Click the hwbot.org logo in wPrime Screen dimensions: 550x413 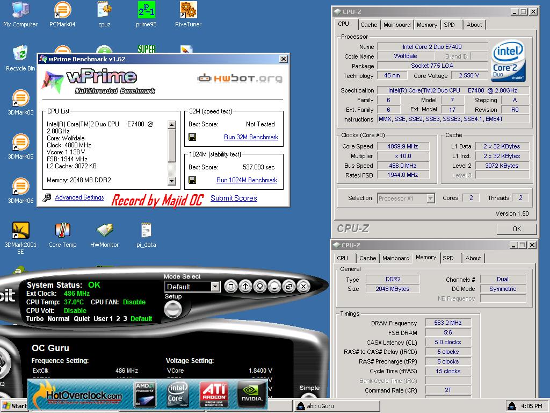point(240,78)
